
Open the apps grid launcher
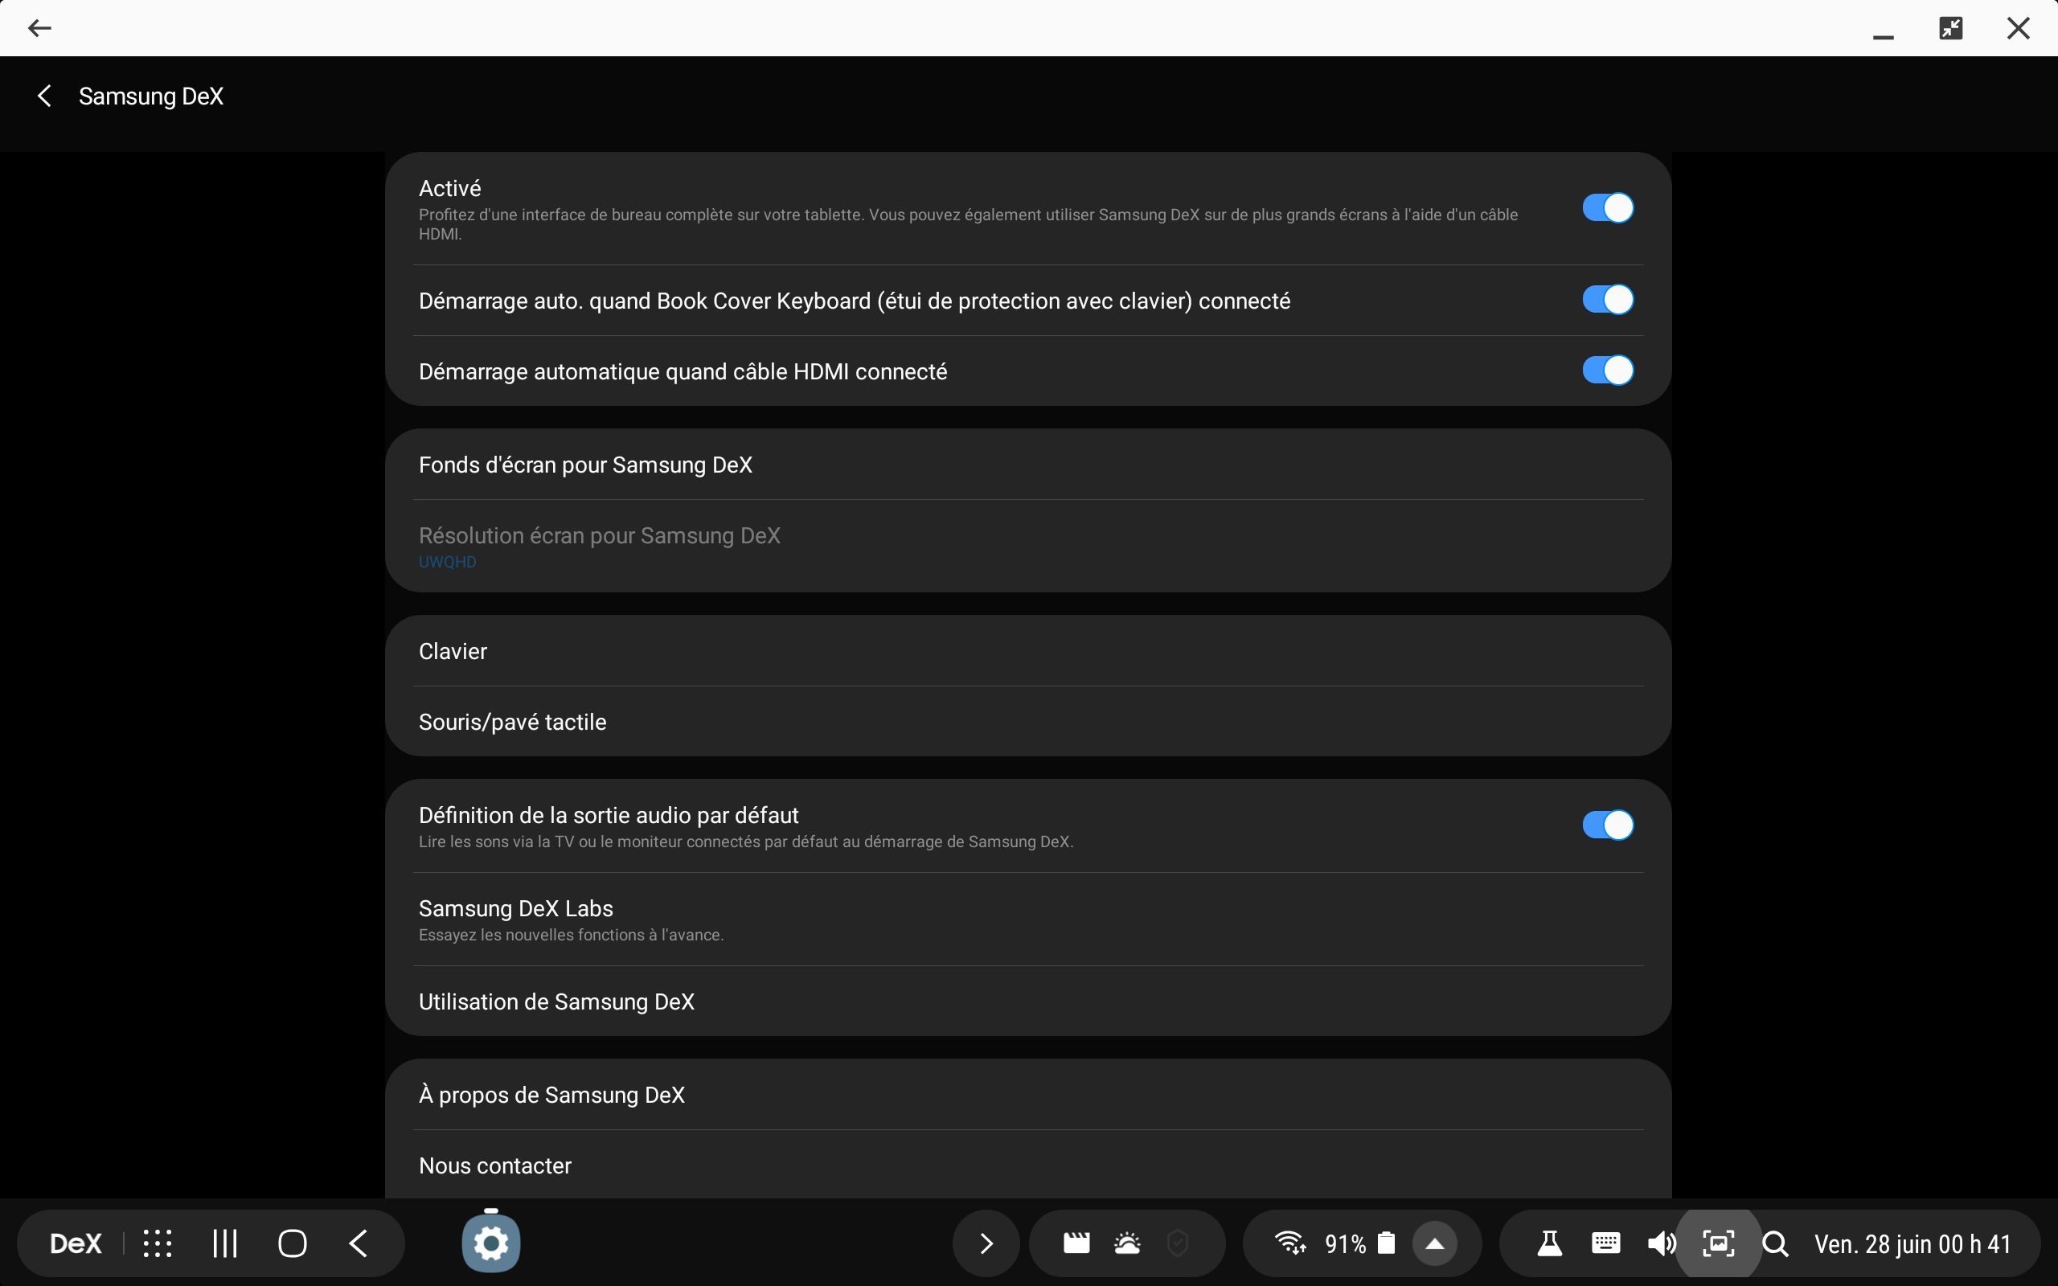[x=158, y=1243]
